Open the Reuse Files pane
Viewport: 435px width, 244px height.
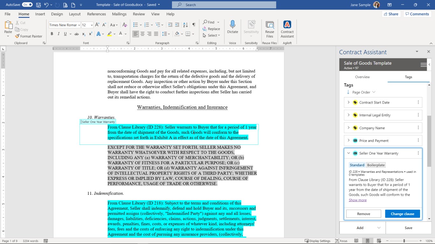pos(269,29)
